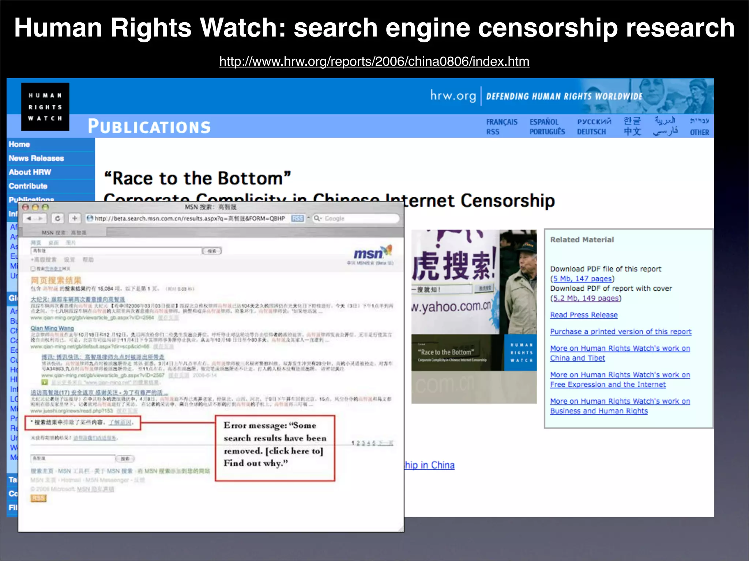Click the 'find out why' link in removed-results notice
Viewport: 749px width, 561px height.
coord(120,423)
